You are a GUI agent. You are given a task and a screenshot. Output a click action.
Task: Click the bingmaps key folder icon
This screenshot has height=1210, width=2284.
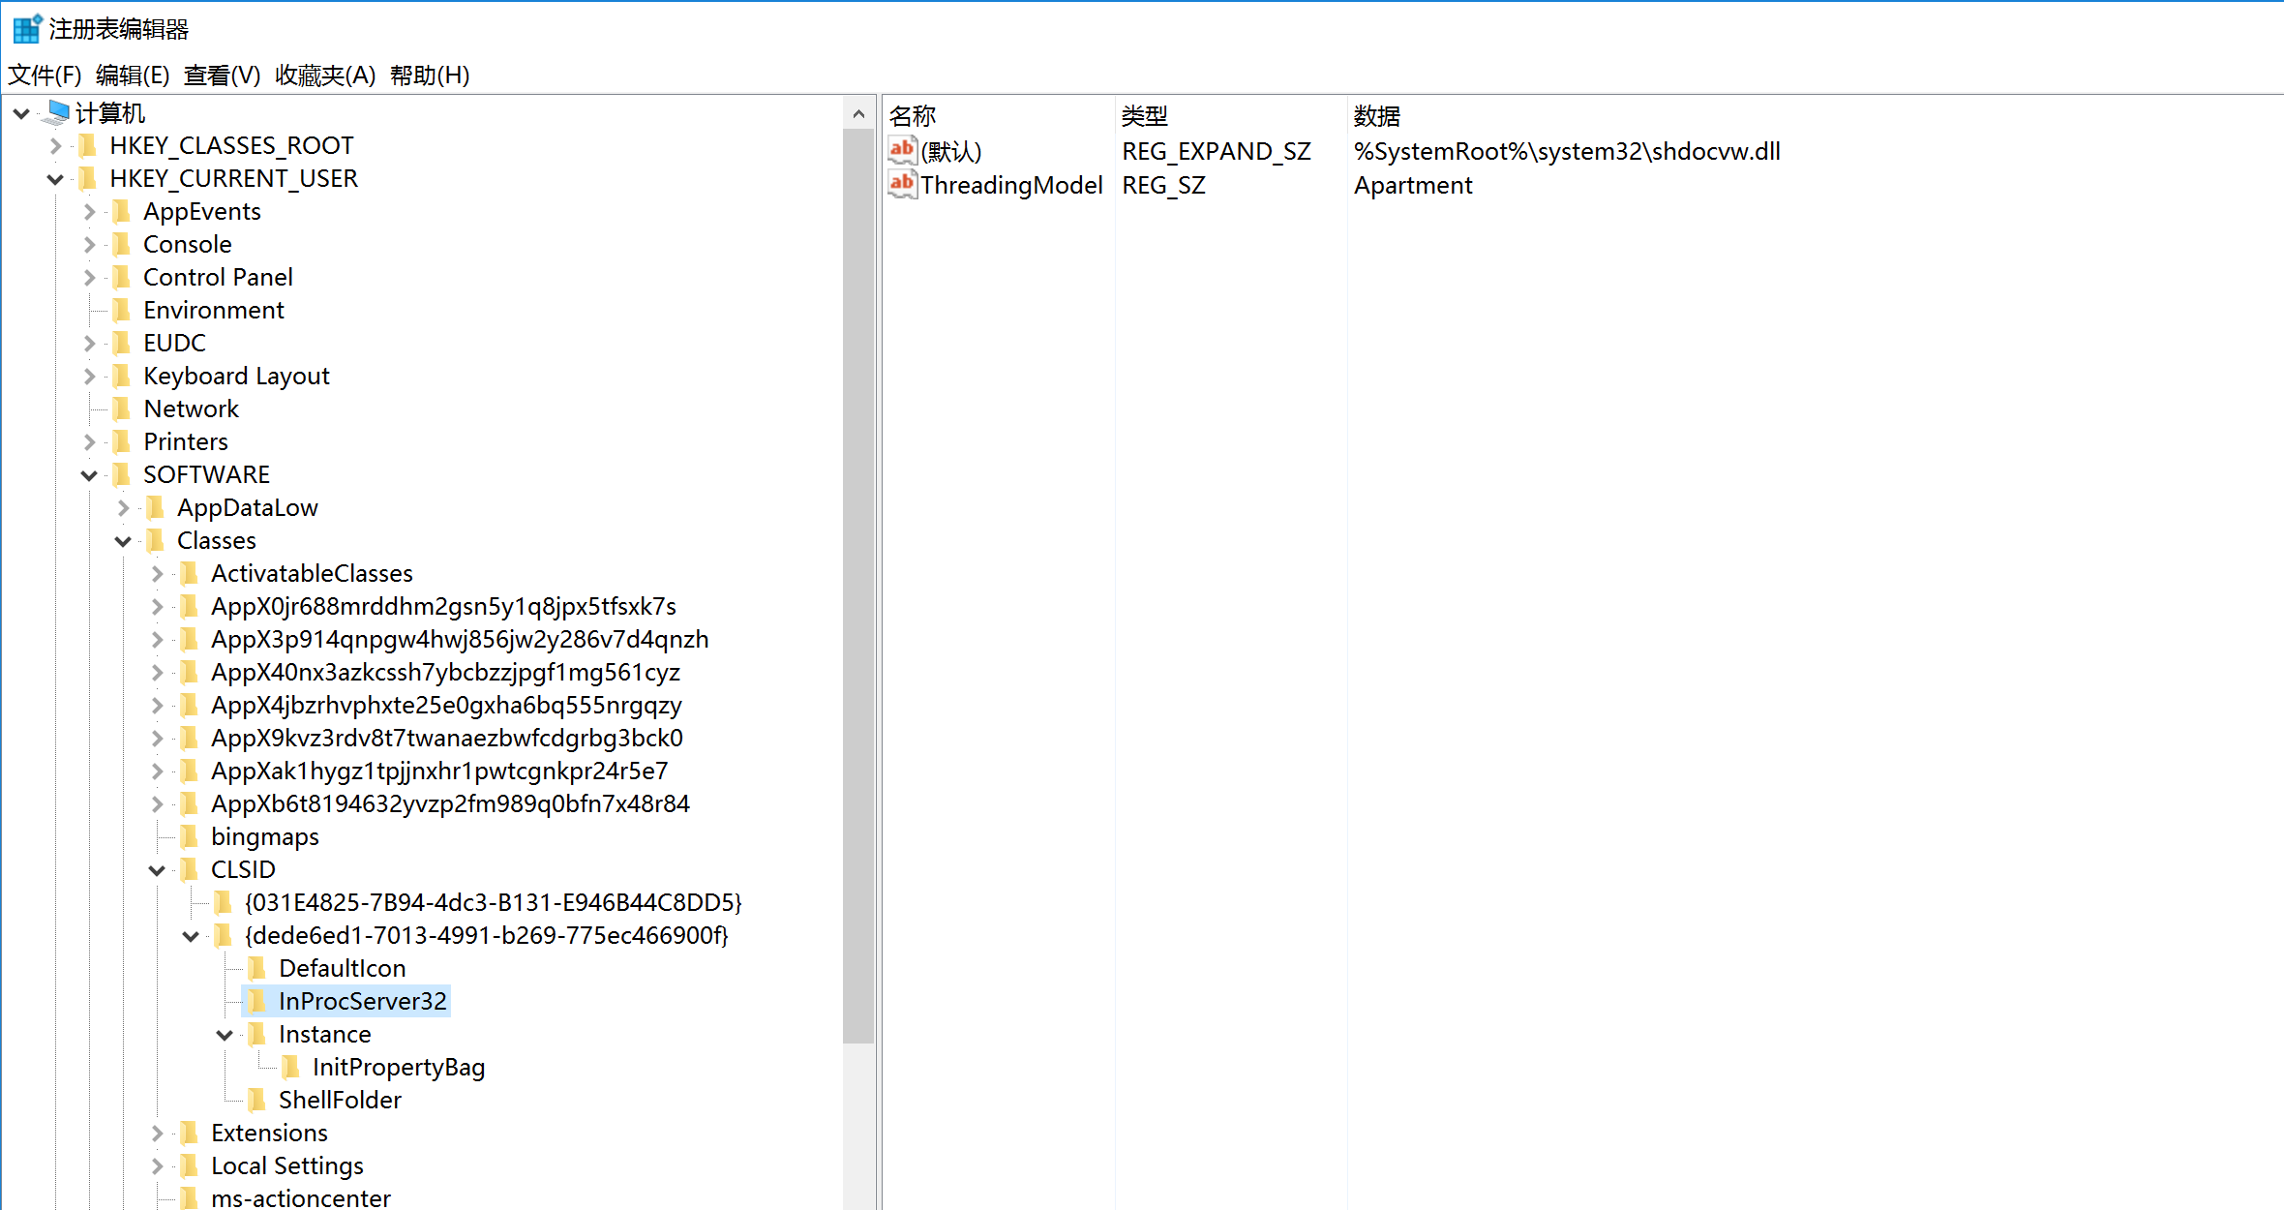189,836
